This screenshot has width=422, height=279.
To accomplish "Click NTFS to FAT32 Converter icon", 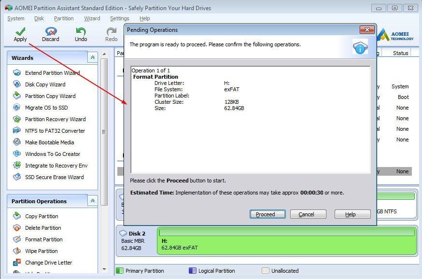I will (x=17, y=130).
